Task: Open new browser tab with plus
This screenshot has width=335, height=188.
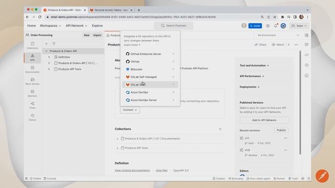Action: [x=139, y=10]
